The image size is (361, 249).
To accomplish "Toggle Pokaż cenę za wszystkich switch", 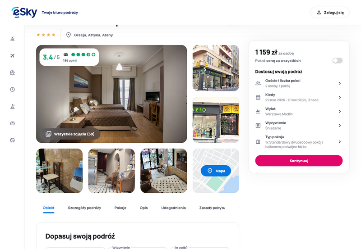I will 337,60.
